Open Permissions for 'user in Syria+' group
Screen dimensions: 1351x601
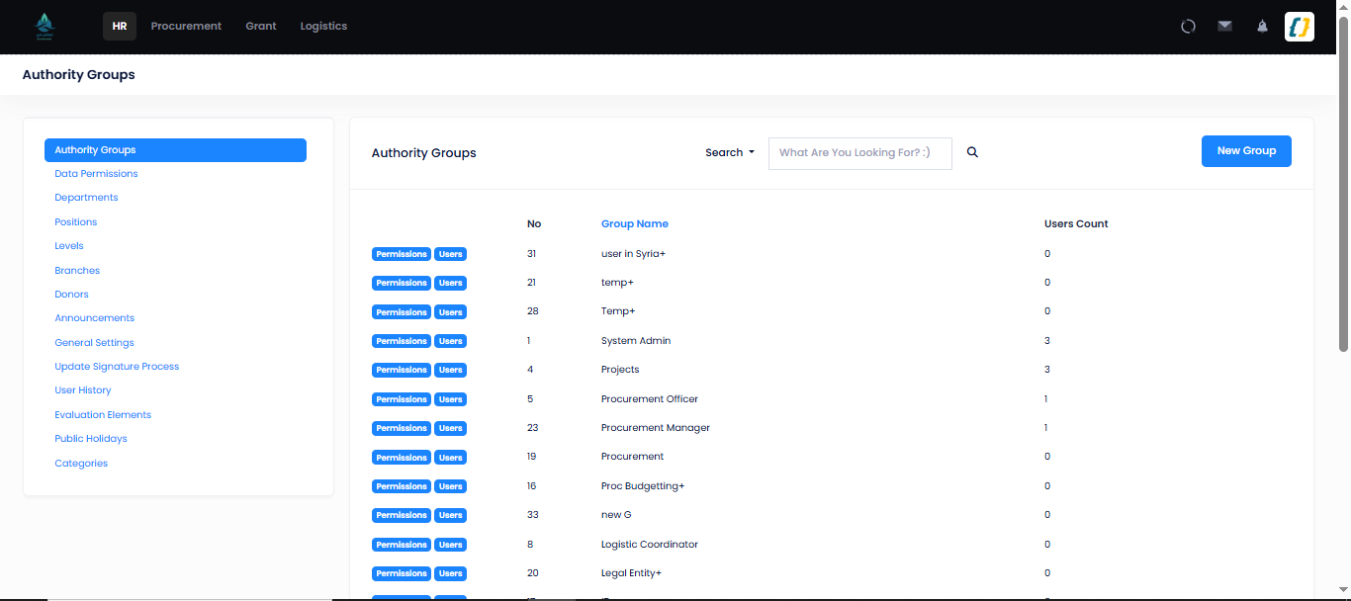click(x=402, y=254)
